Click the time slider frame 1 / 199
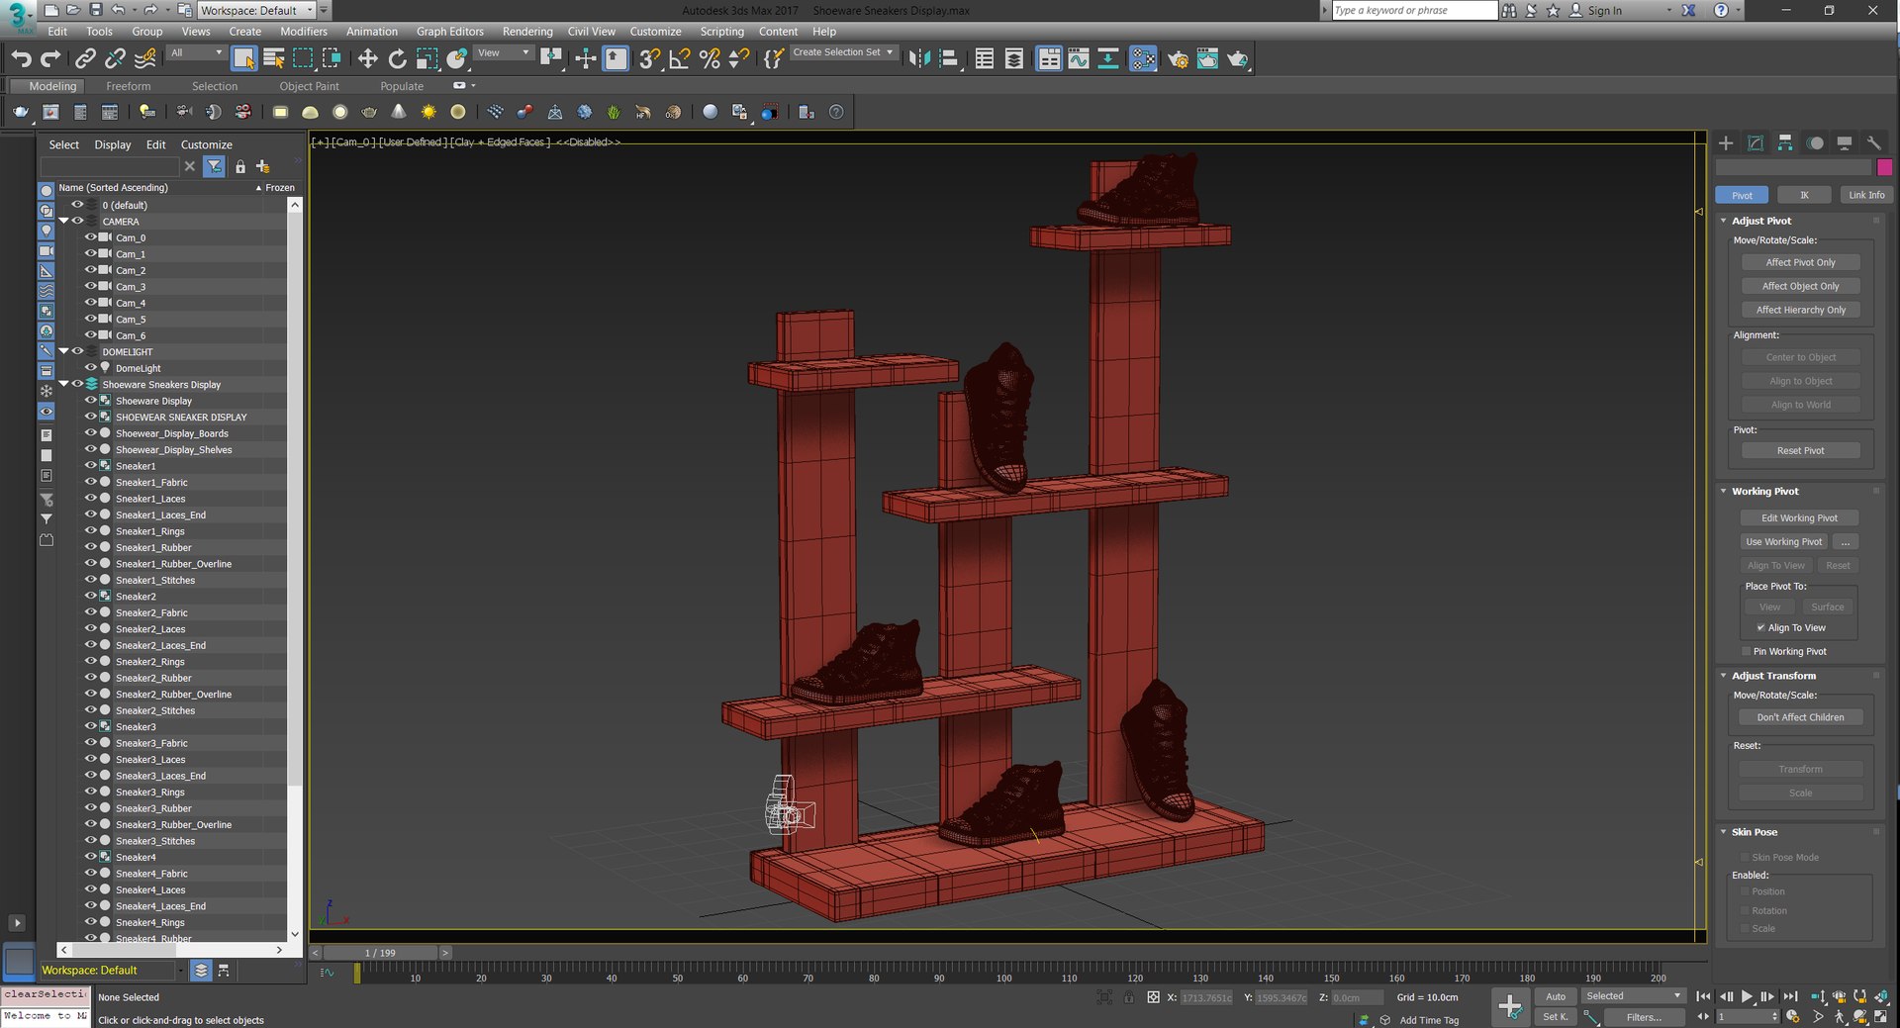This screenshot has height=1028, width=1900. click(x=380, y=953)
